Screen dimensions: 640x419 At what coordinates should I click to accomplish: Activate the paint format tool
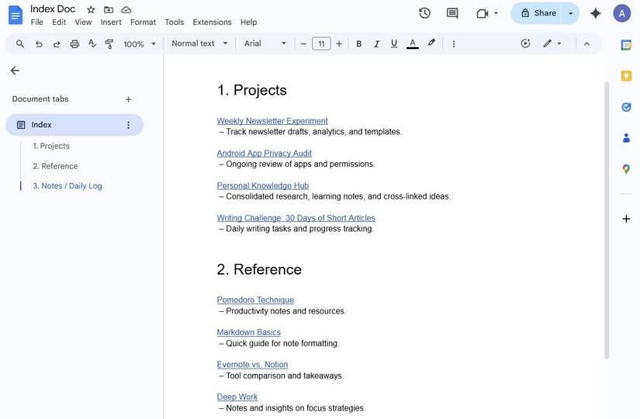(109, 44)
